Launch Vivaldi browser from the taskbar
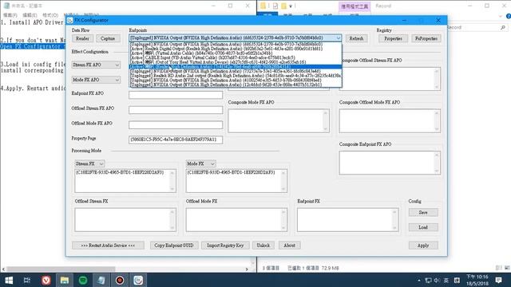The image size is (511, 287). pos(46,280)
